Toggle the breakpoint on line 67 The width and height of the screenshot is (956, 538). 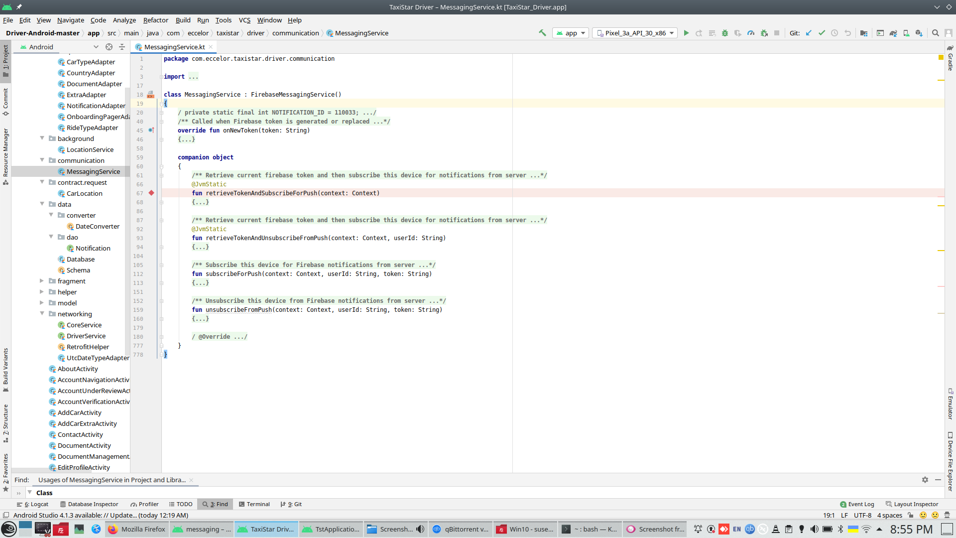(151, 193)
